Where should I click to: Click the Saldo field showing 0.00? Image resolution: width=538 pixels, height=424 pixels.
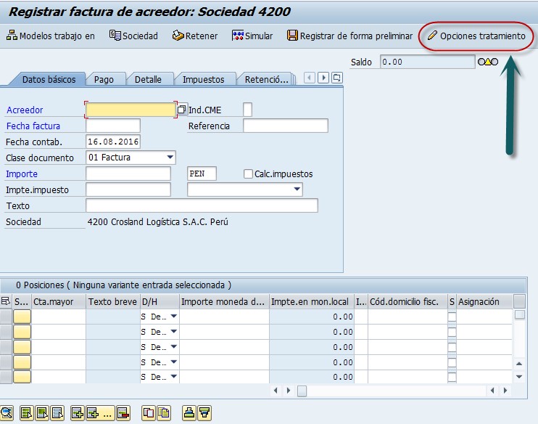coord(427,62)
